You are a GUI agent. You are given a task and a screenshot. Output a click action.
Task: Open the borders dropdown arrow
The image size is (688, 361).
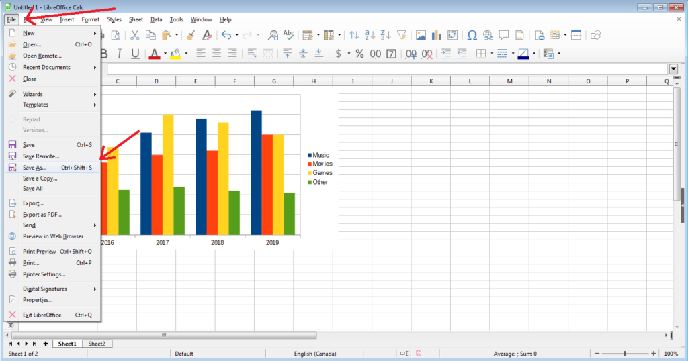point(492,54)
